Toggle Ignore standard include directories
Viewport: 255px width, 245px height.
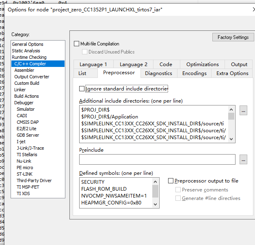[82, 88]
